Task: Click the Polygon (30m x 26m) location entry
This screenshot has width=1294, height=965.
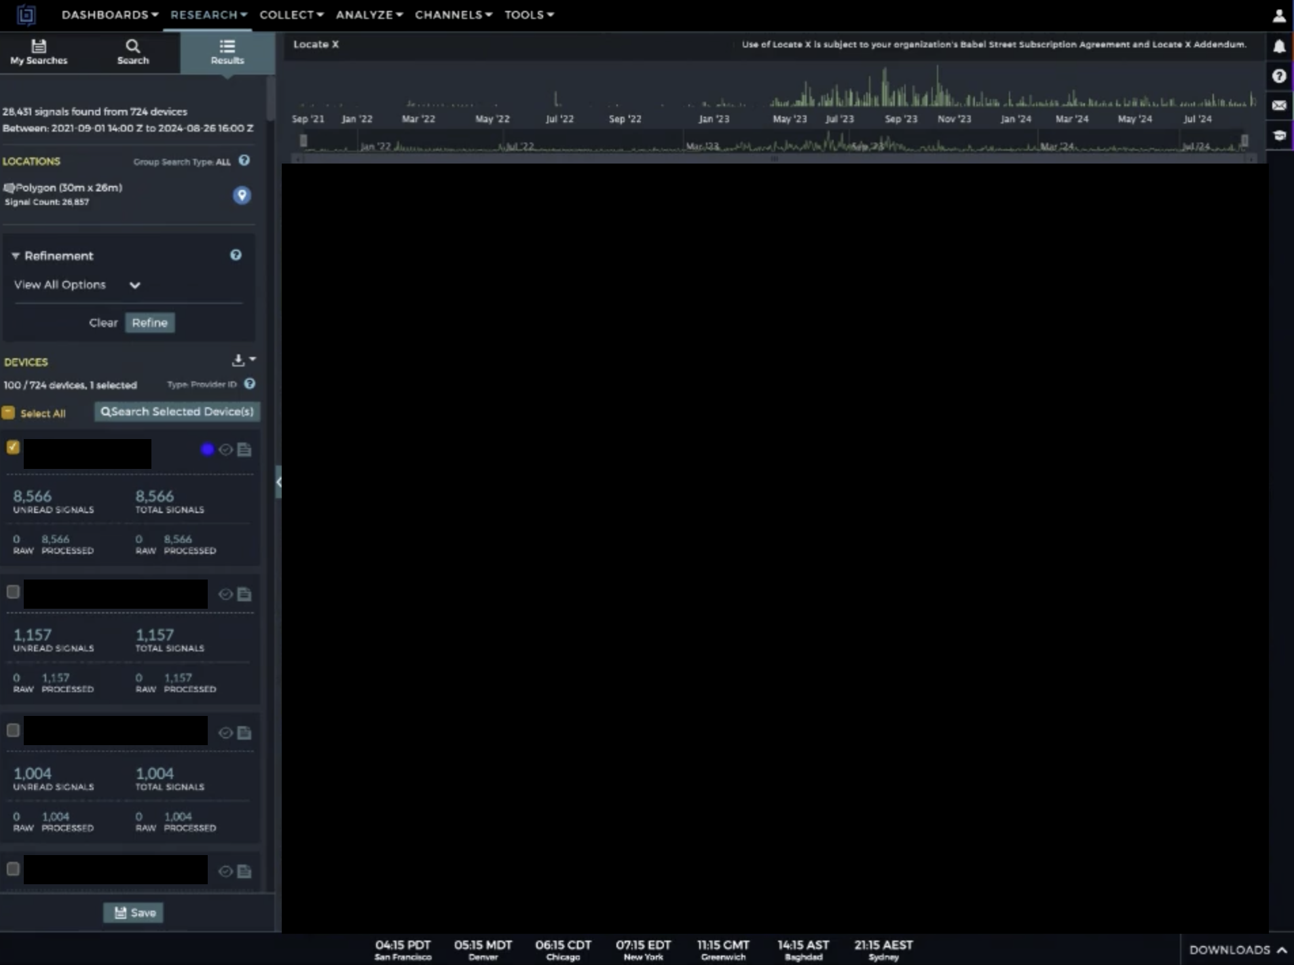Action: 69,188
